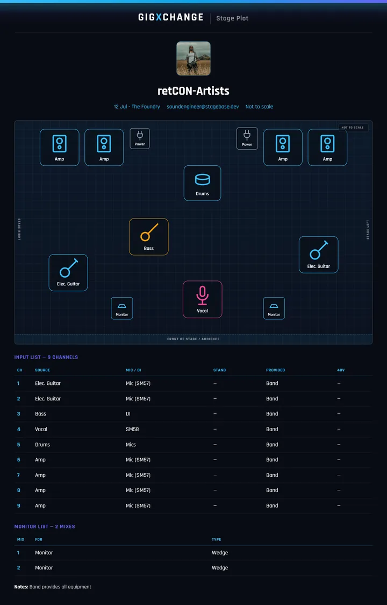Click the Bass source in channel 3

point(40,413)
